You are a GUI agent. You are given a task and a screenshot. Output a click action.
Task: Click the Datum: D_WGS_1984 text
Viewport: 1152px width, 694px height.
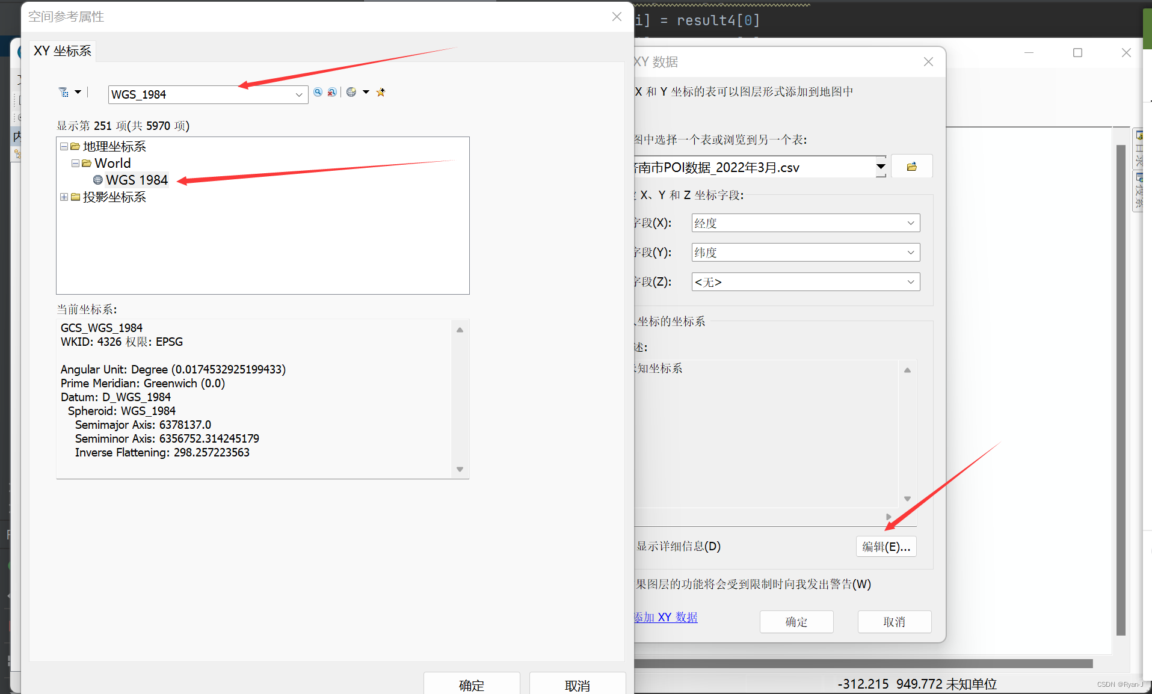pos(116,397)
